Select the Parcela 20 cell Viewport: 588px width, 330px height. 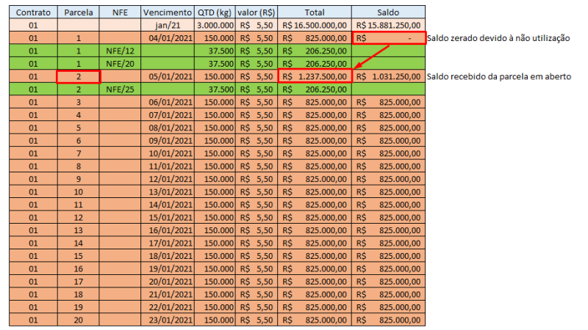(x=79, y=320)
